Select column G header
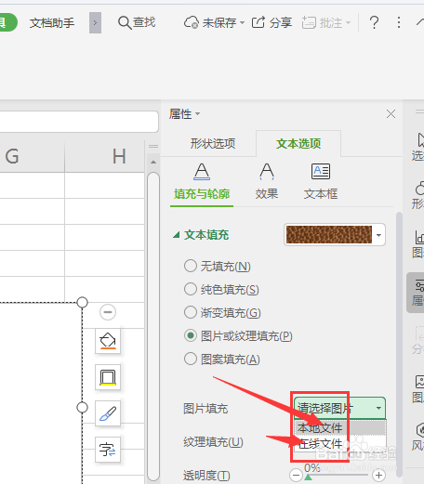The height and width of the screenshot is (484, 424). click(x=33, y=156)
